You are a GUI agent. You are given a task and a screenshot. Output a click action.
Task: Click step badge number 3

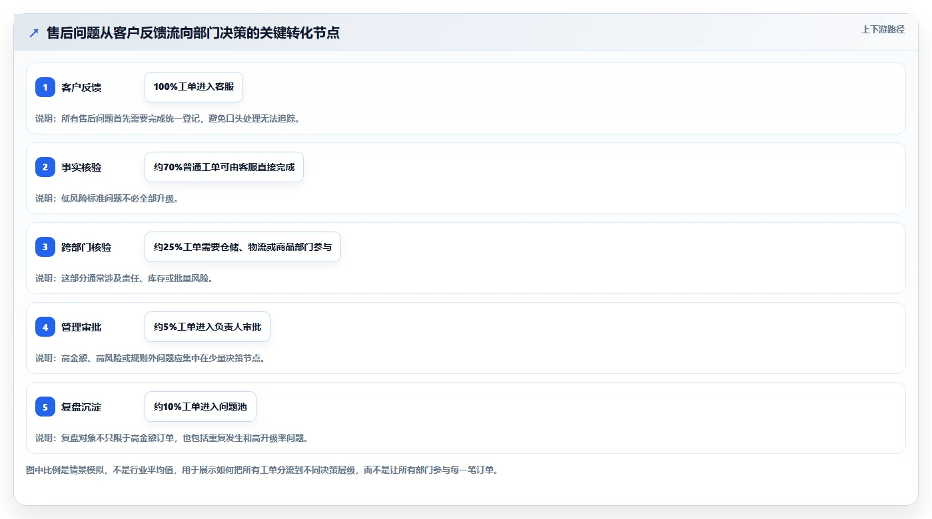click(x=45, y=247)
